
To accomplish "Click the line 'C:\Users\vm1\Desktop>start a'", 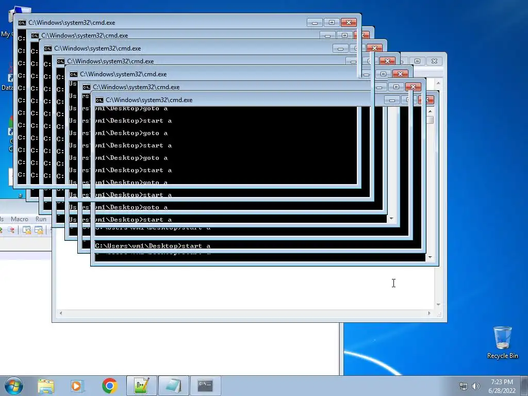I will [153, 246].
